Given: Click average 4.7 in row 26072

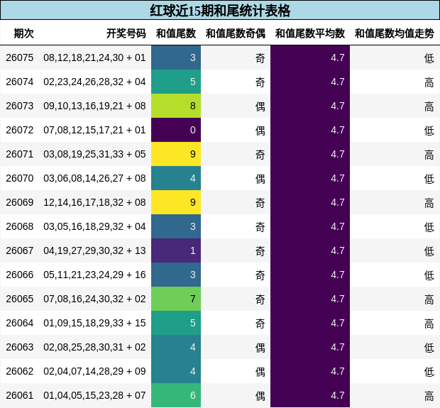Looking at the screenshot, I should [x=310, y=130].
